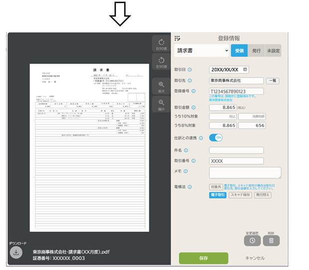Select 未設定 document direction
The width and height of the screenshot is (309, 270).
273,51
